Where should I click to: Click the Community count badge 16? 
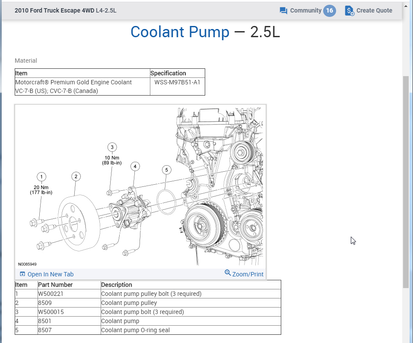click(330, 10)
